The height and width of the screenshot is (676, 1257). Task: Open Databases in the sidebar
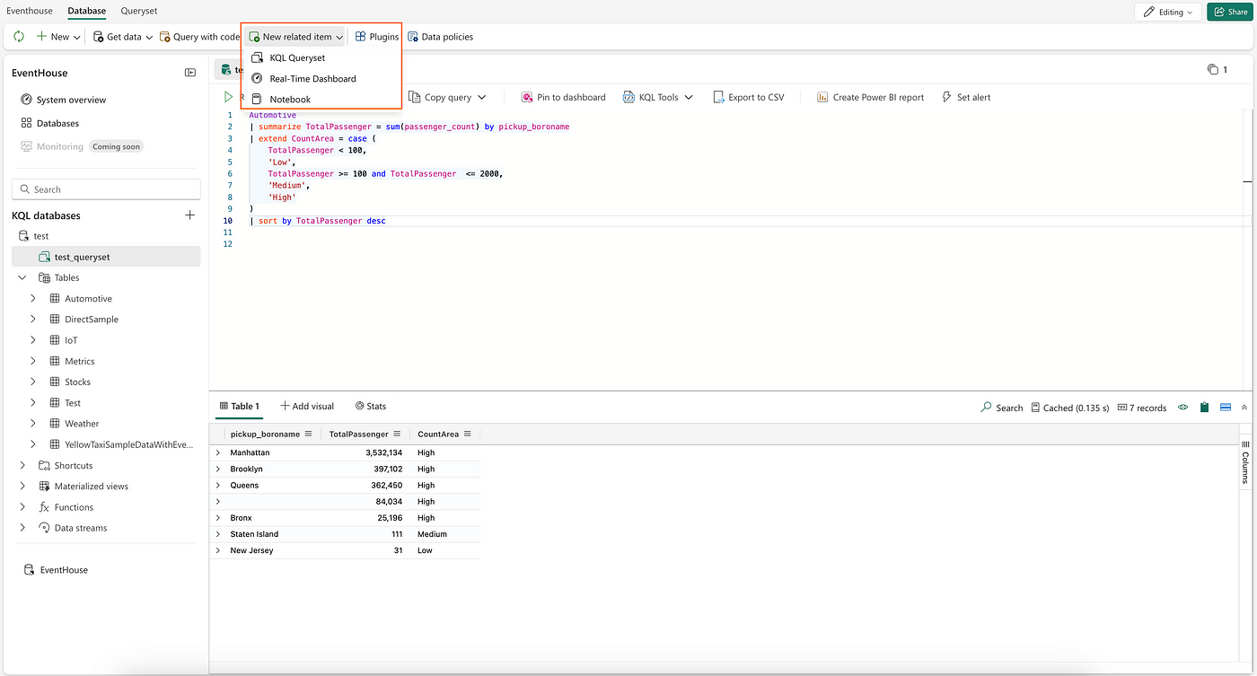49,123
